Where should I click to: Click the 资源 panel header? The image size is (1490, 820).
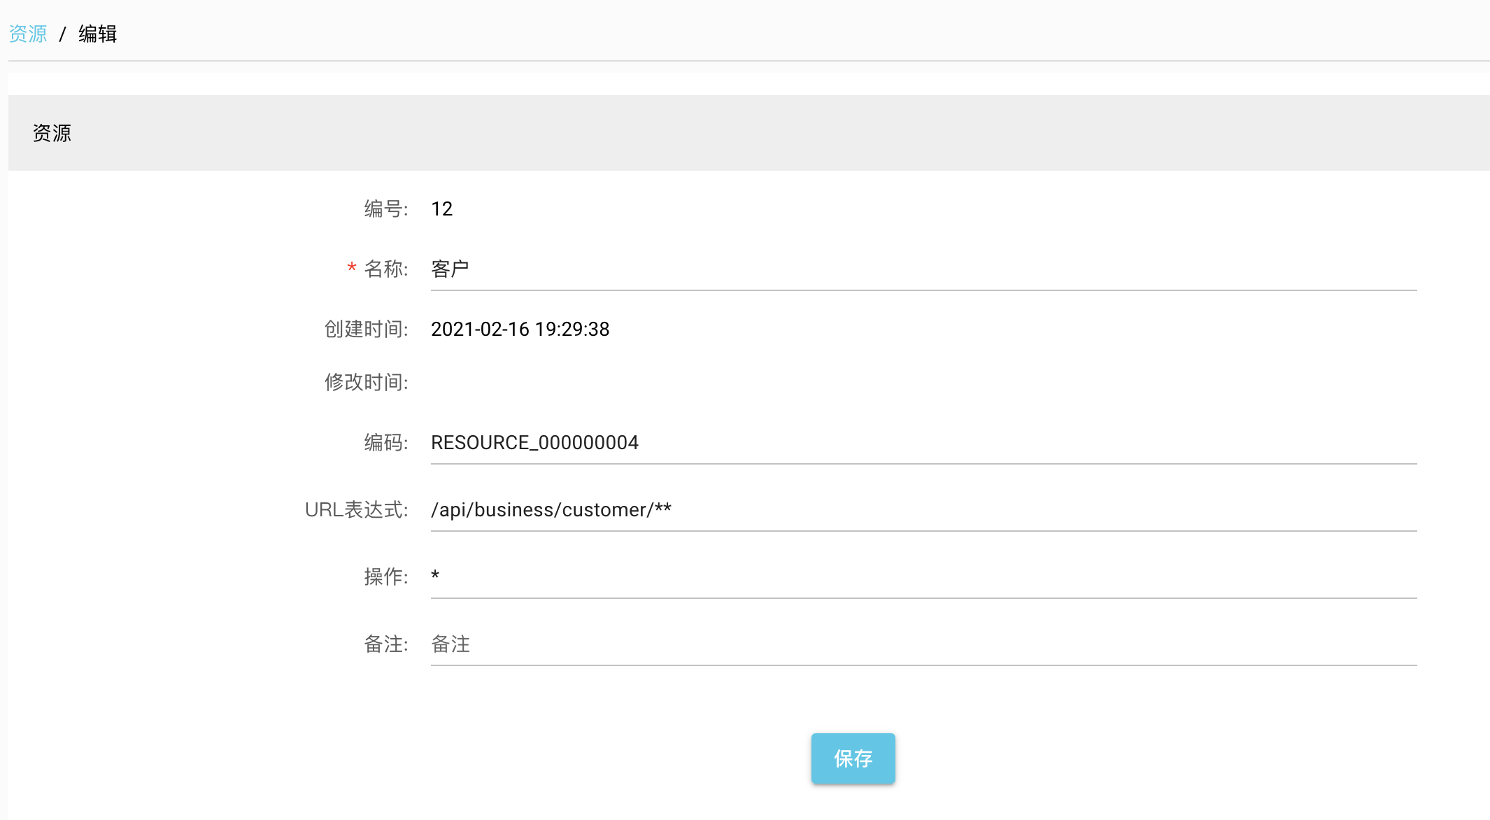pyautogui.click(x=52, y=133)
